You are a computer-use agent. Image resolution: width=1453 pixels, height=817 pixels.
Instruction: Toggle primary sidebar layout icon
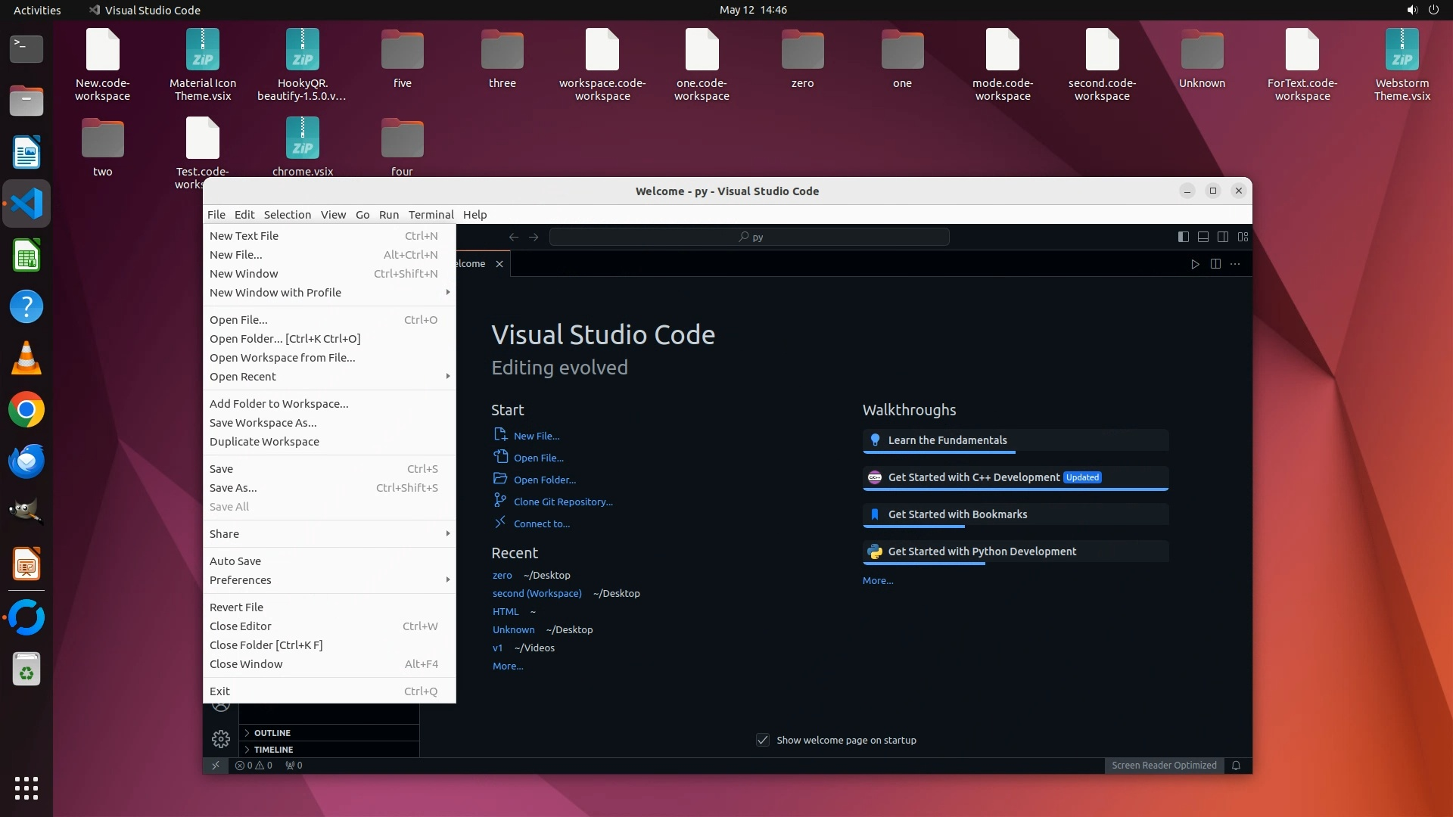coord(1184,237)
